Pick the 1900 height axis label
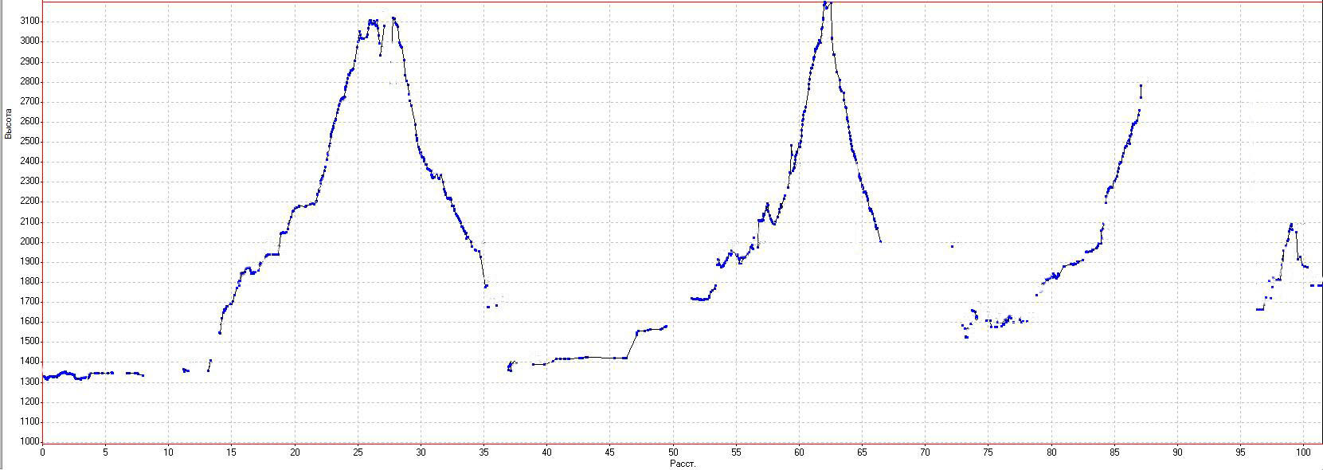Screen dimensions: 1323x470 29,261
